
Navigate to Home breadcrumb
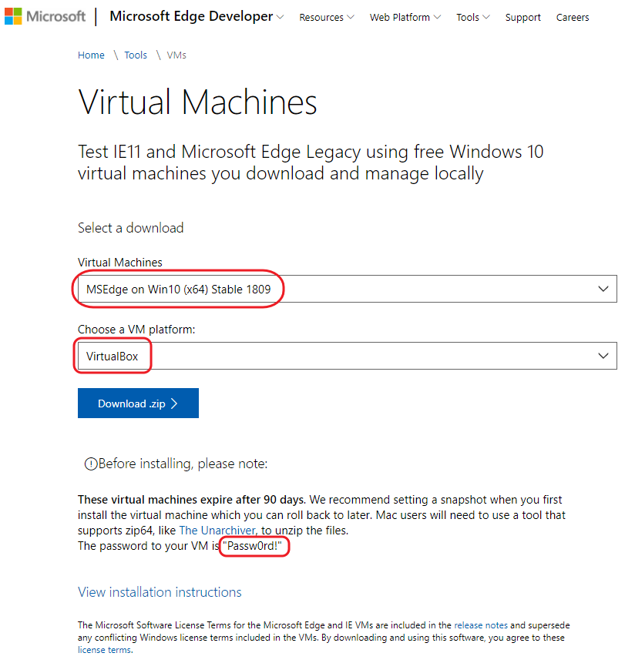(x=91, y=55)
